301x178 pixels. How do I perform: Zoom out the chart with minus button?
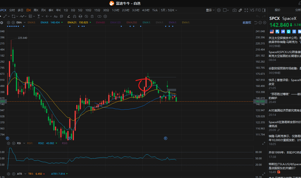260,23
